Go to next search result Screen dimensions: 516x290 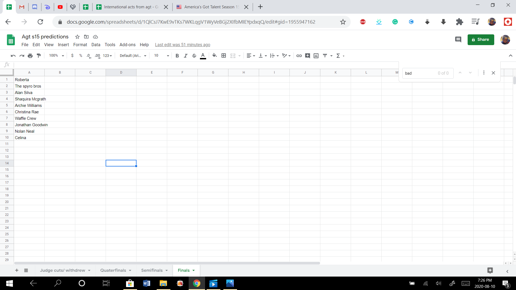470,73
